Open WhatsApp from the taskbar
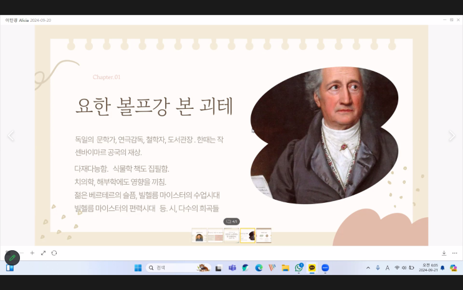The width and height of the screenshot is (463, 290). [299, 268]
